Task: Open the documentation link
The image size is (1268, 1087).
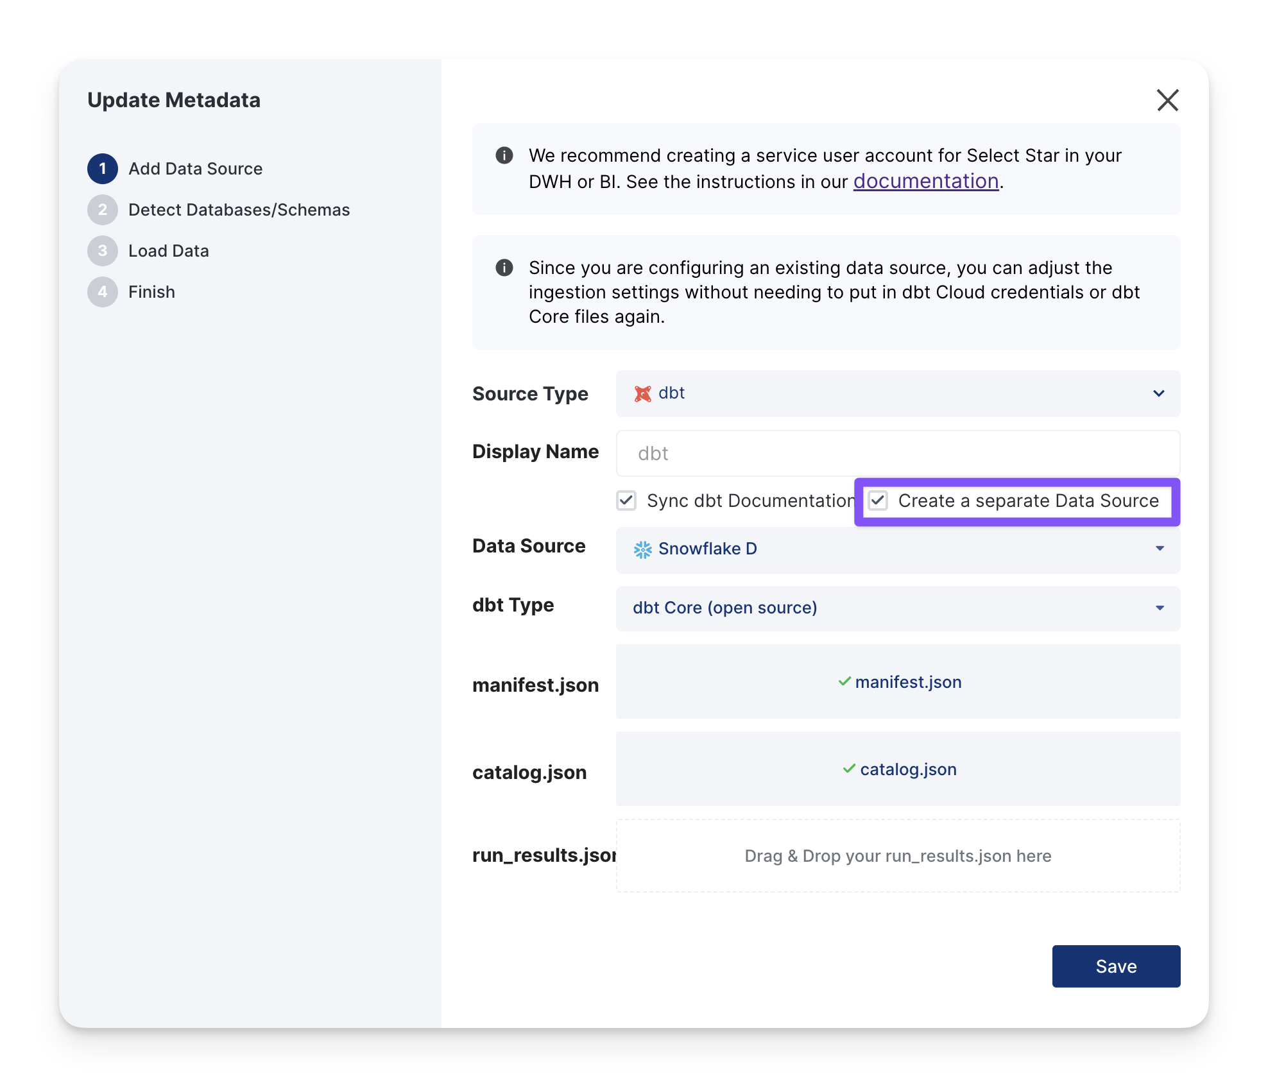Action: 925,182
